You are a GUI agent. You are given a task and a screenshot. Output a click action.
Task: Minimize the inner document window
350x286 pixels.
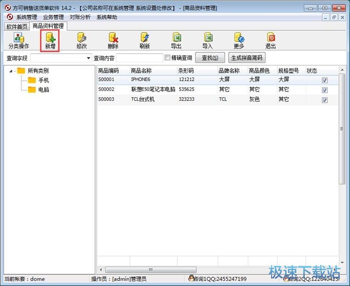point(325,17)
